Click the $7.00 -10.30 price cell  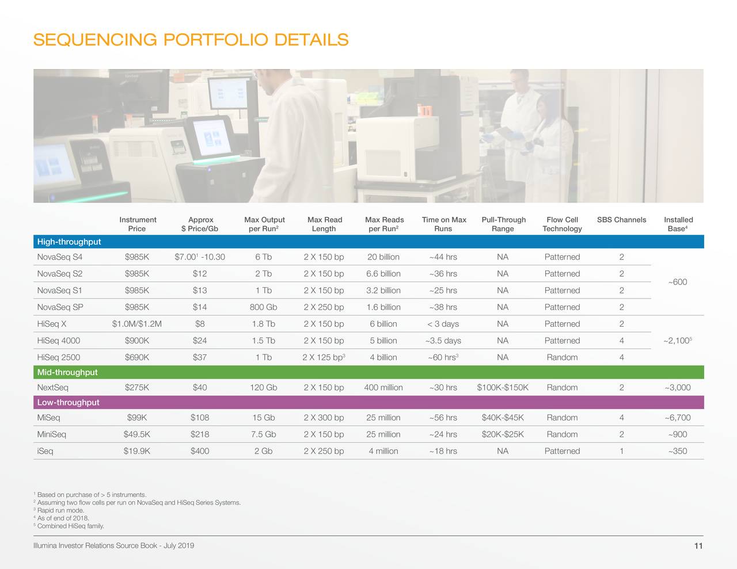200,257
